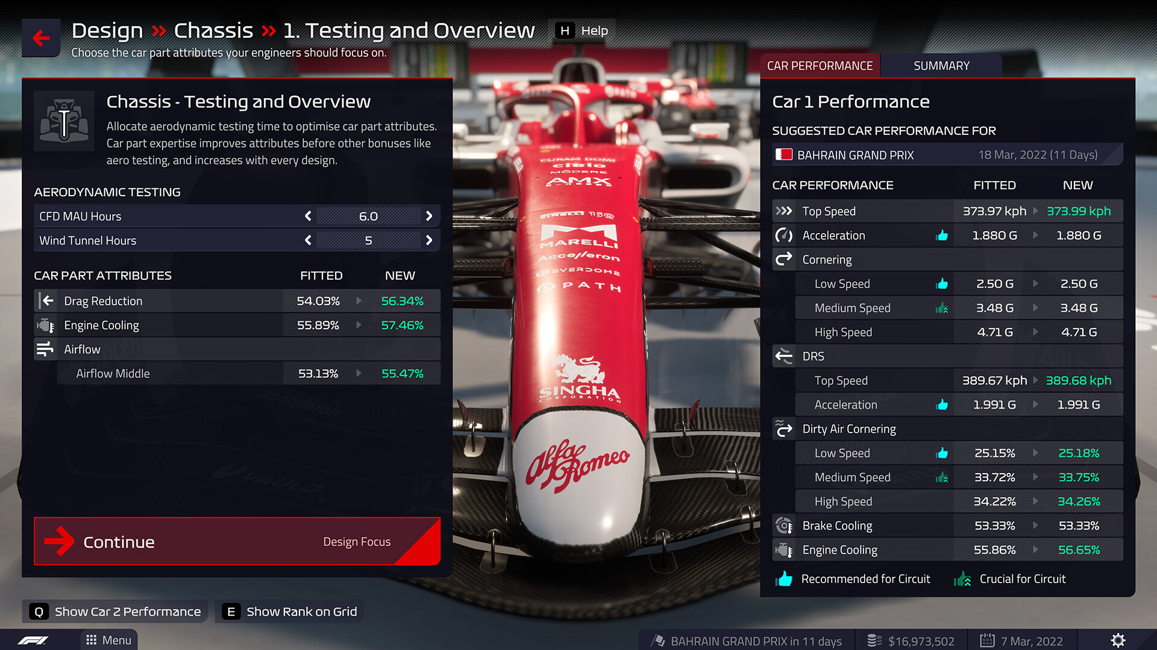Show Rank on Grid

click(301, 611)
